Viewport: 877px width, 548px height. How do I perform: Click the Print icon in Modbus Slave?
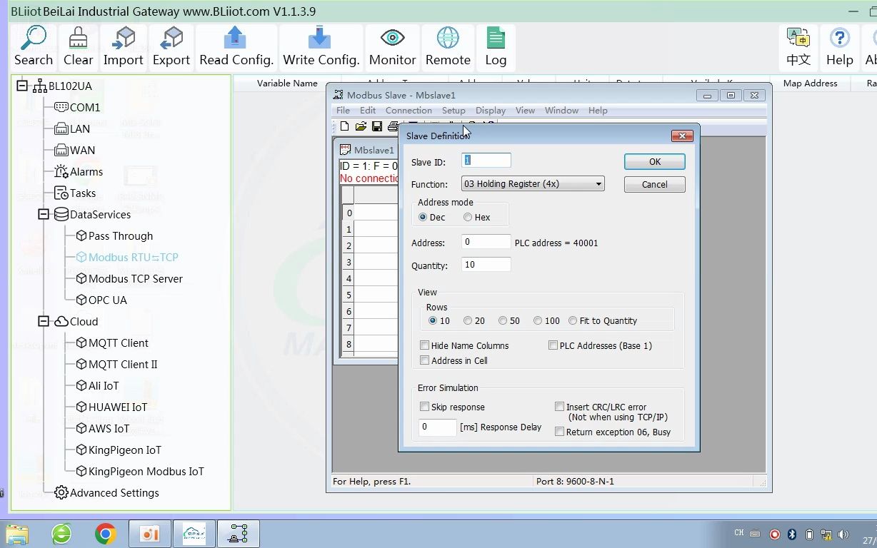pyautogui.click(x=392, y=126)
